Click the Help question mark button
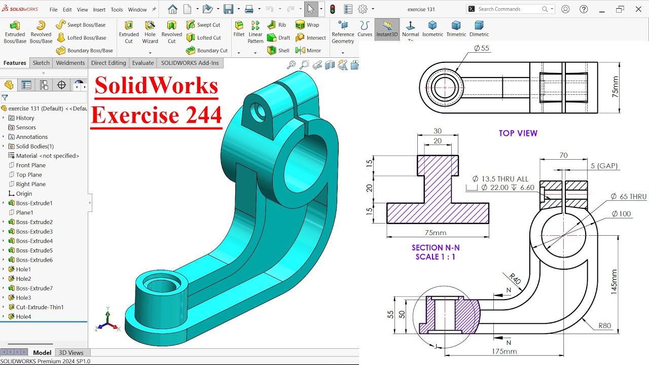Viewport: 649px width, 365px height. coord(584,9)
